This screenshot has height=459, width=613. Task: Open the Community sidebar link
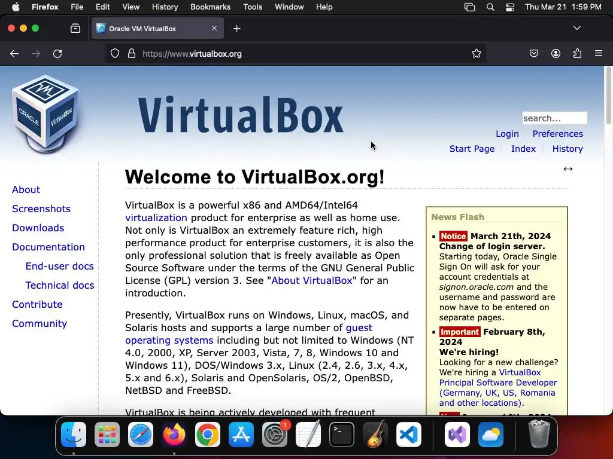coord(40,323)
